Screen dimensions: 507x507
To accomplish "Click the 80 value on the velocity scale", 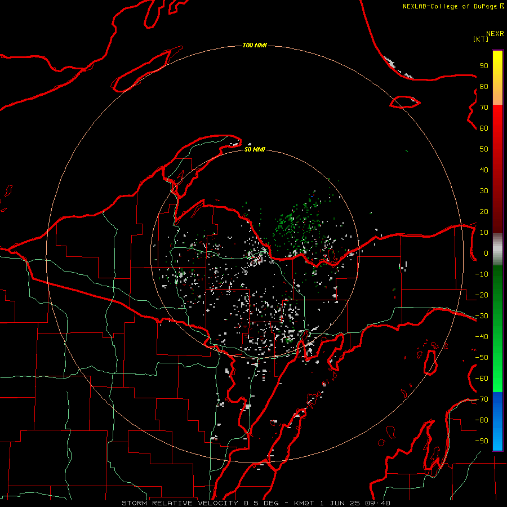I will pos(484,86).
